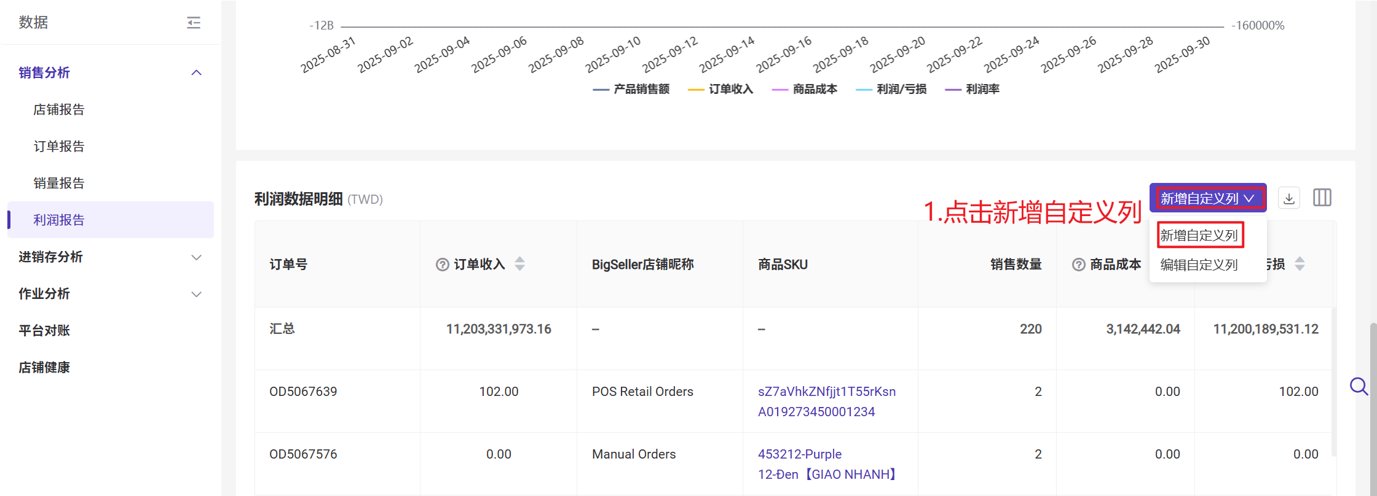Expand the 进销存分析 menu section
This screenshot has width=1377, height=496.
pyautogui.click(x=196, y=257)
